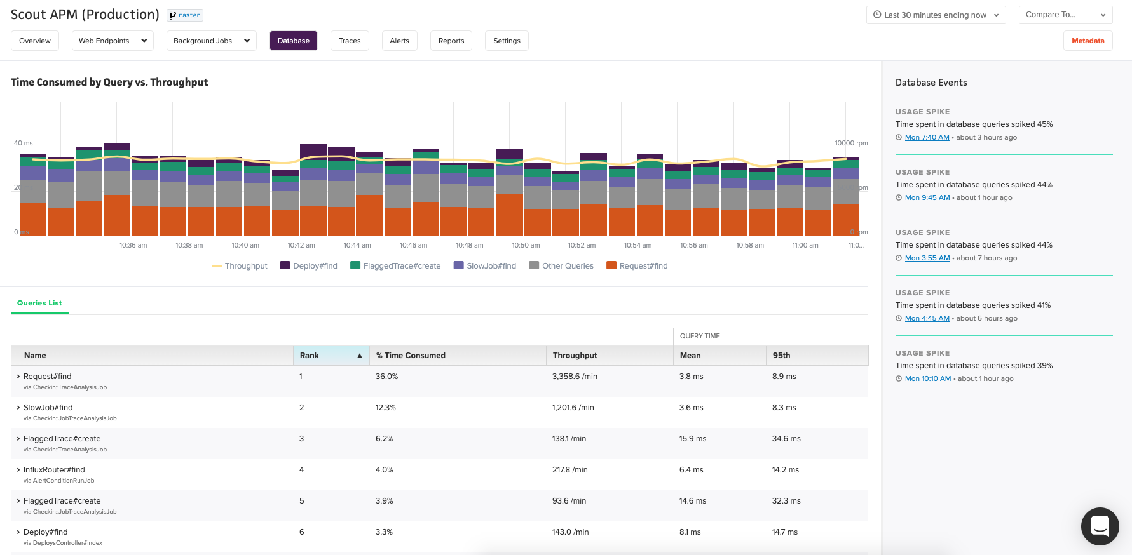Click the sort arrow in the Rank column header
Image resolution: width=1132 pixels, height=555 pixels.
(x=360, y=356)
